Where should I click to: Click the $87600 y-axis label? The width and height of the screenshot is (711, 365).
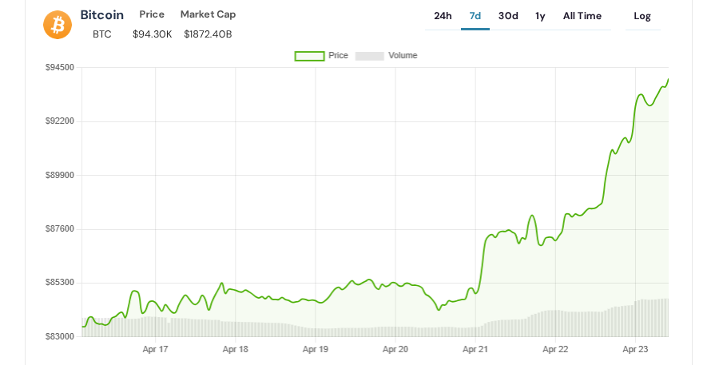click(x=60, y=229)
